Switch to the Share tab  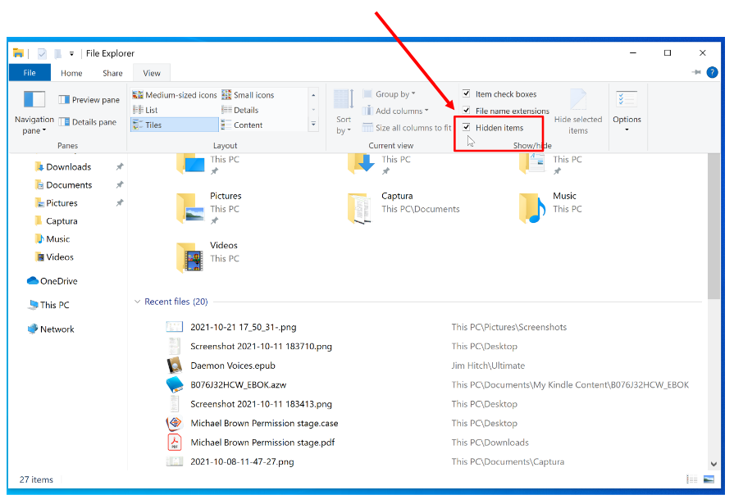click(x=112, y=73)
